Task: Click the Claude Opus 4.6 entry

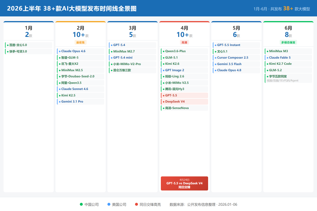Action: pyautogui.click(x=80, y=51)
